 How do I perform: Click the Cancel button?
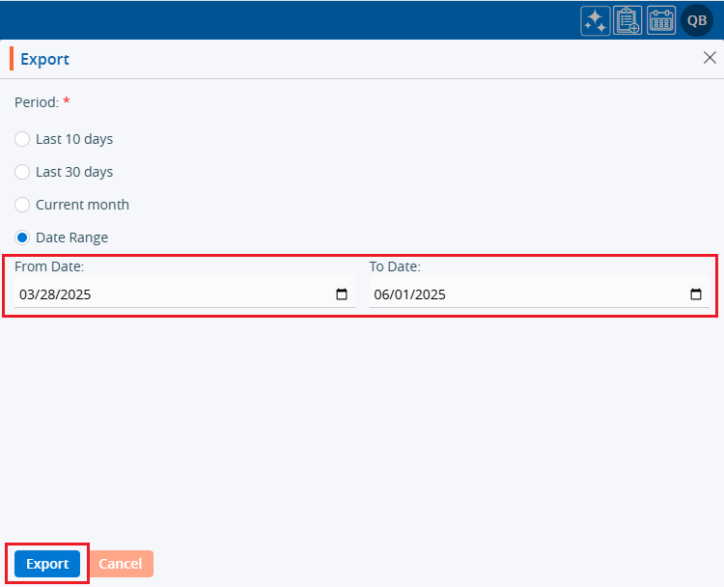121,564
